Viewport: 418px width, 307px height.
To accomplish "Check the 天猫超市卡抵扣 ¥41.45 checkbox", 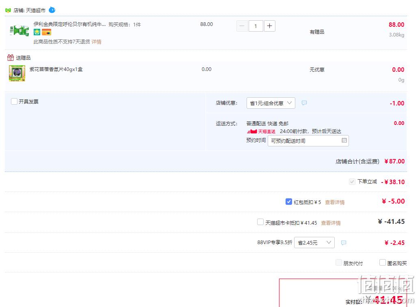I will pyautogui.click(x=260, y=222).
